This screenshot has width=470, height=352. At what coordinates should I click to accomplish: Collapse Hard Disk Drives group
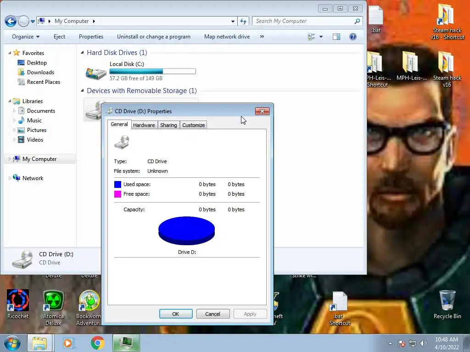click(82, 53)
